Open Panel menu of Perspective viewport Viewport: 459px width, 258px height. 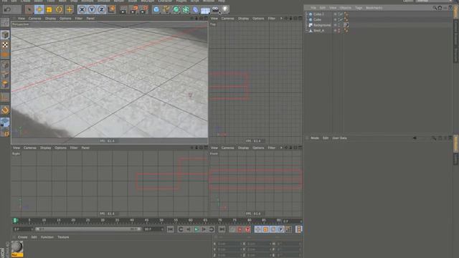pyautogui.click(x=90, y=19)
